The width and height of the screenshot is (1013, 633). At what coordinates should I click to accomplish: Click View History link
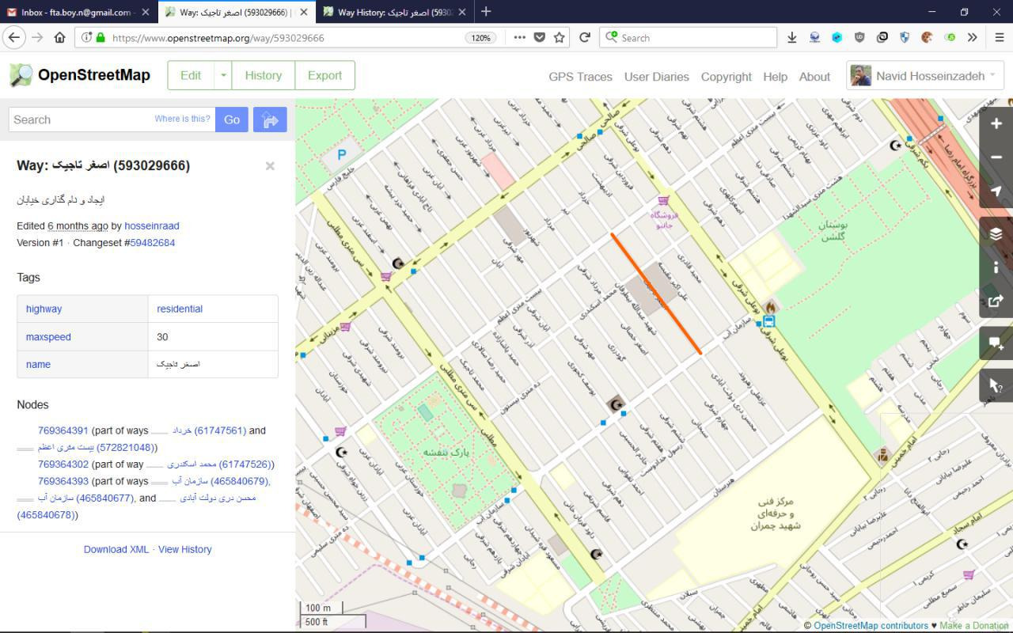[x=185, y=549]
